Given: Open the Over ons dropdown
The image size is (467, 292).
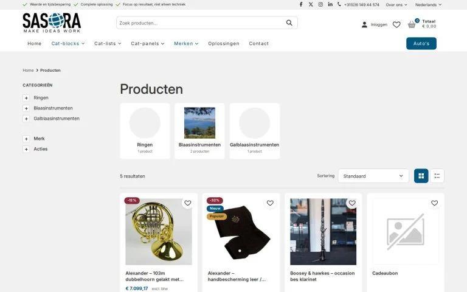Looking at the screenshot, I should 396,5.
